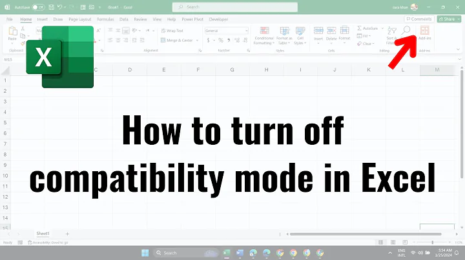Switch to the Draw ribbon tab
This screenshot has height=260, width=465.
click(x=58, y=19)
